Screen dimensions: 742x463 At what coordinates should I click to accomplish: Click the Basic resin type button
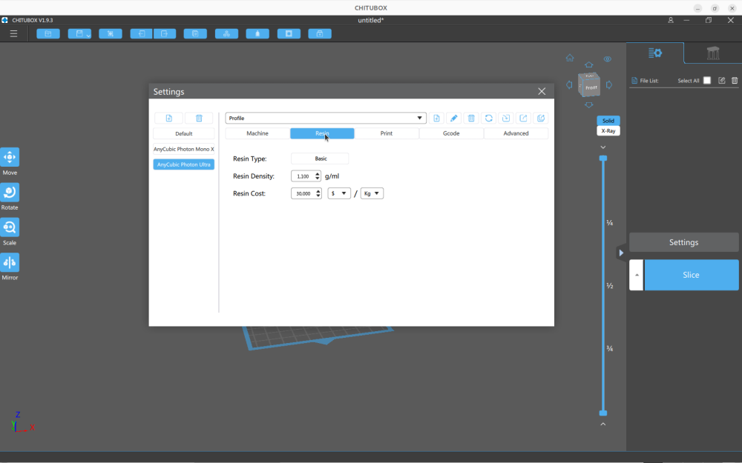pyautogui.click(x=320, y=159)
